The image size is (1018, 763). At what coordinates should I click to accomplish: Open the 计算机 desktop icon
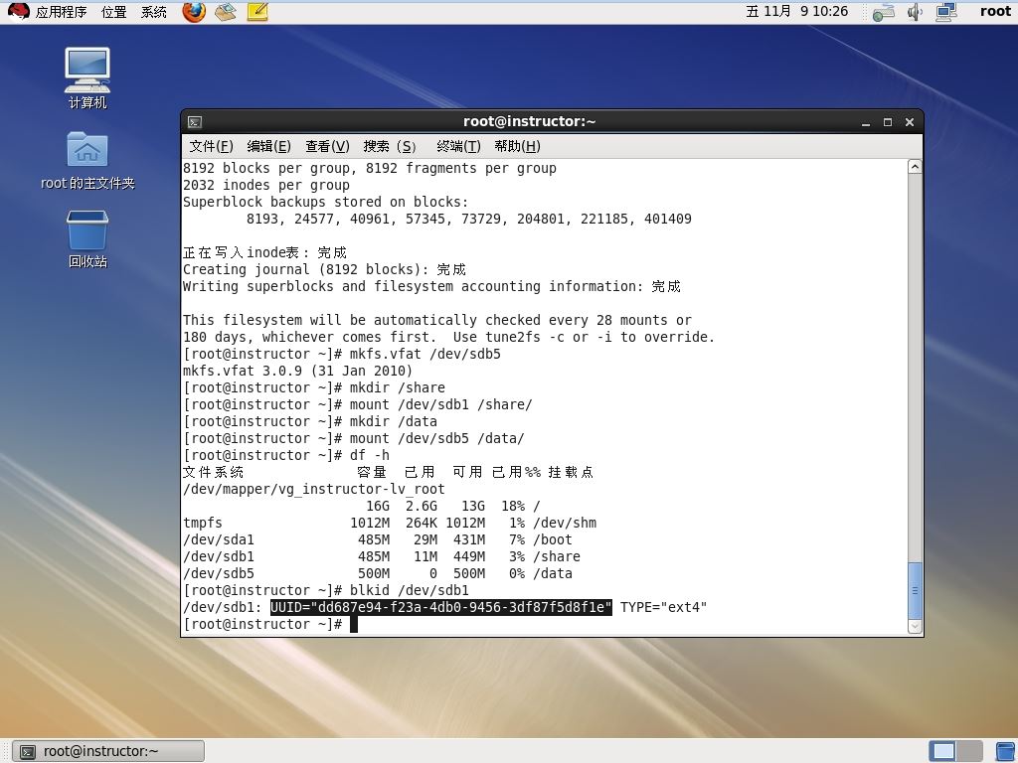(x=87, y=77)
